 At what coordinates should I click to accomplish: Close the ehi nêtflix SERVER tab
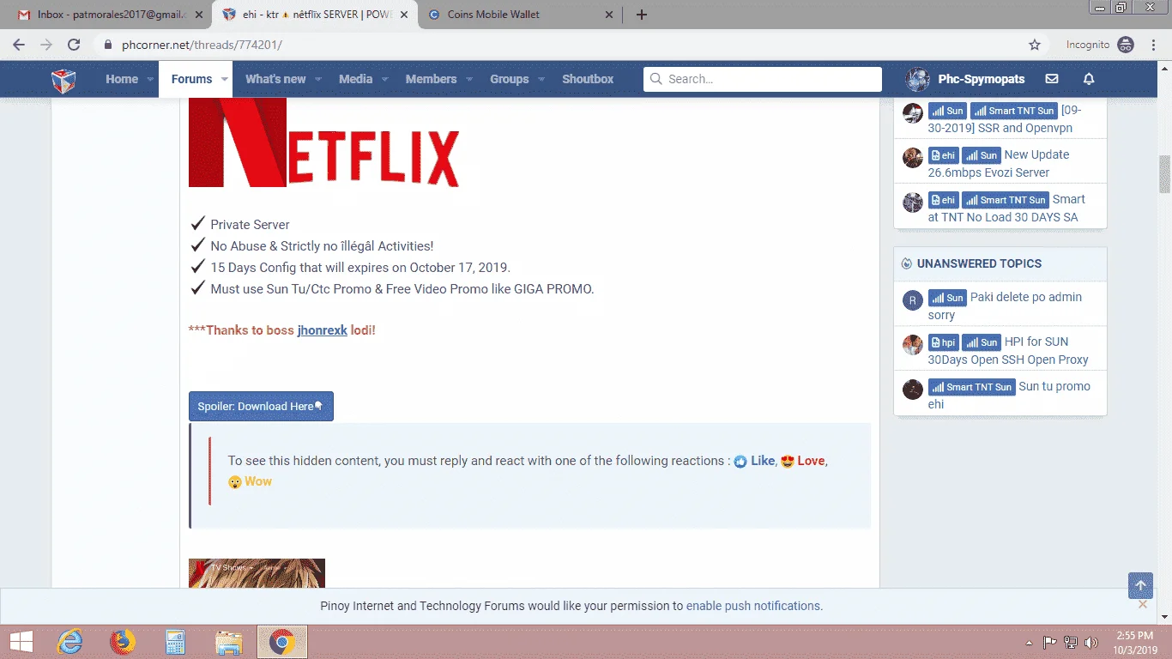pyautogui.click(x=404, y=15)
